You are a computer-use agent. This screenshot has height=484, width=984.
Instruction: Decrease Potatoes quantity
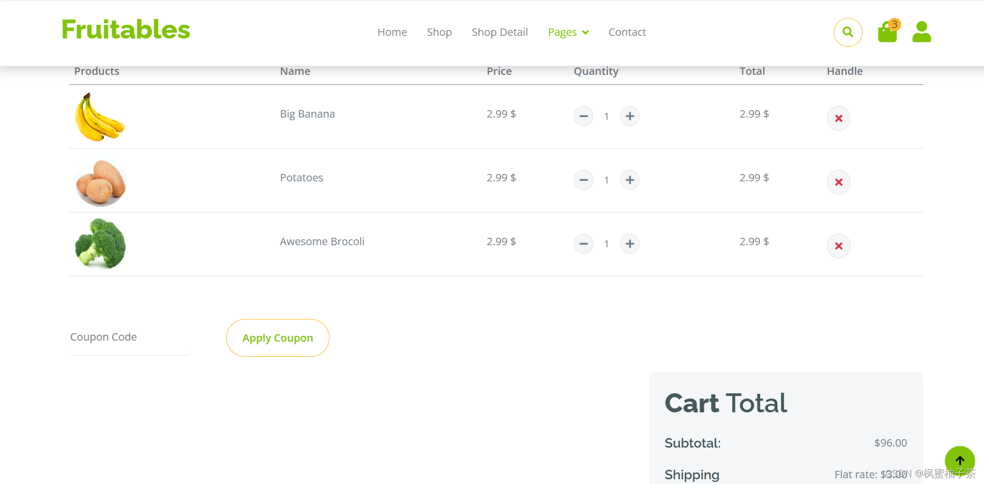click(x=583, y=180)
